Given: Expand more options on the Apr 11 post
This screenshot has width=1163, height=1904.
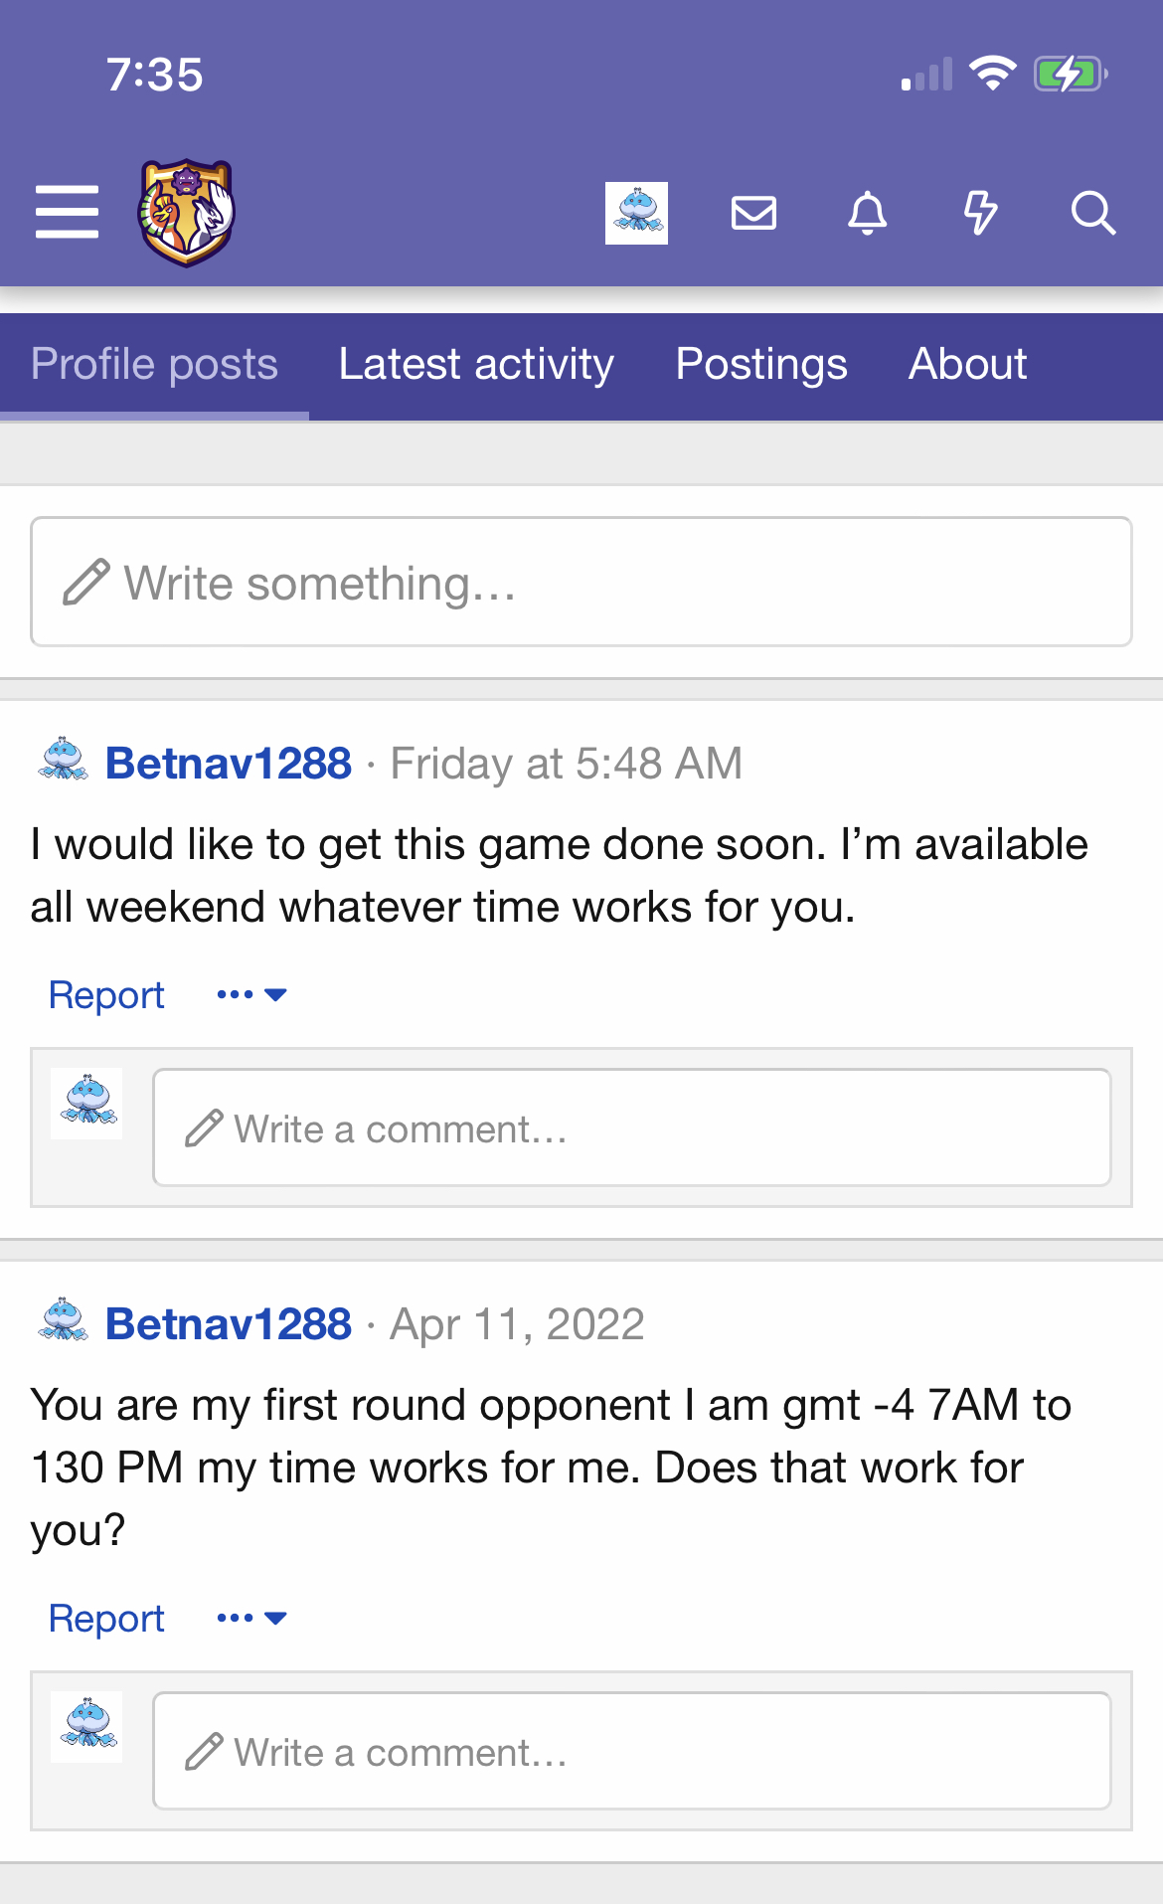Looking at the screenshot, I should pyautogui.click(x=251, y=1618).
